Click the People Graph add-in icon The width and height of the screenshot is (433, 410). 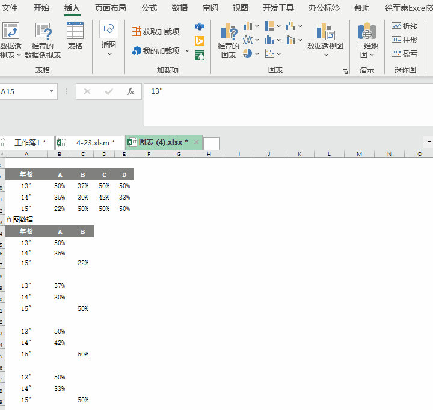(x=200, y=55)
